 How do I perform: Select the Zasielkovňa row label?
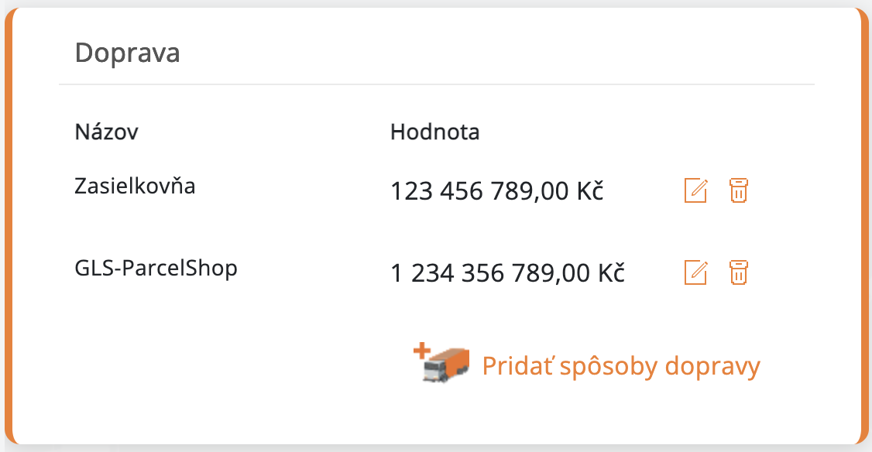point(136,186)
